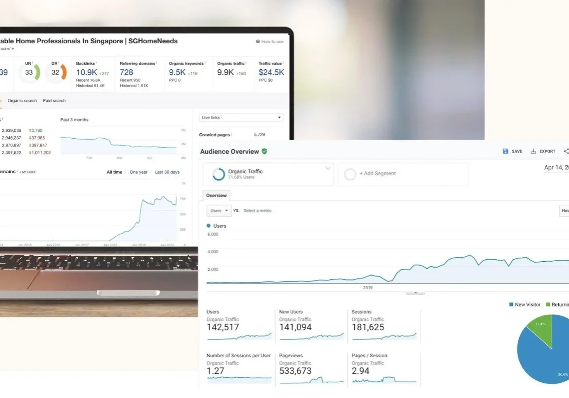Viewport: 569px width, 398px height.
Task: Click the Last 30 days link
Action: tap(167, 172)
